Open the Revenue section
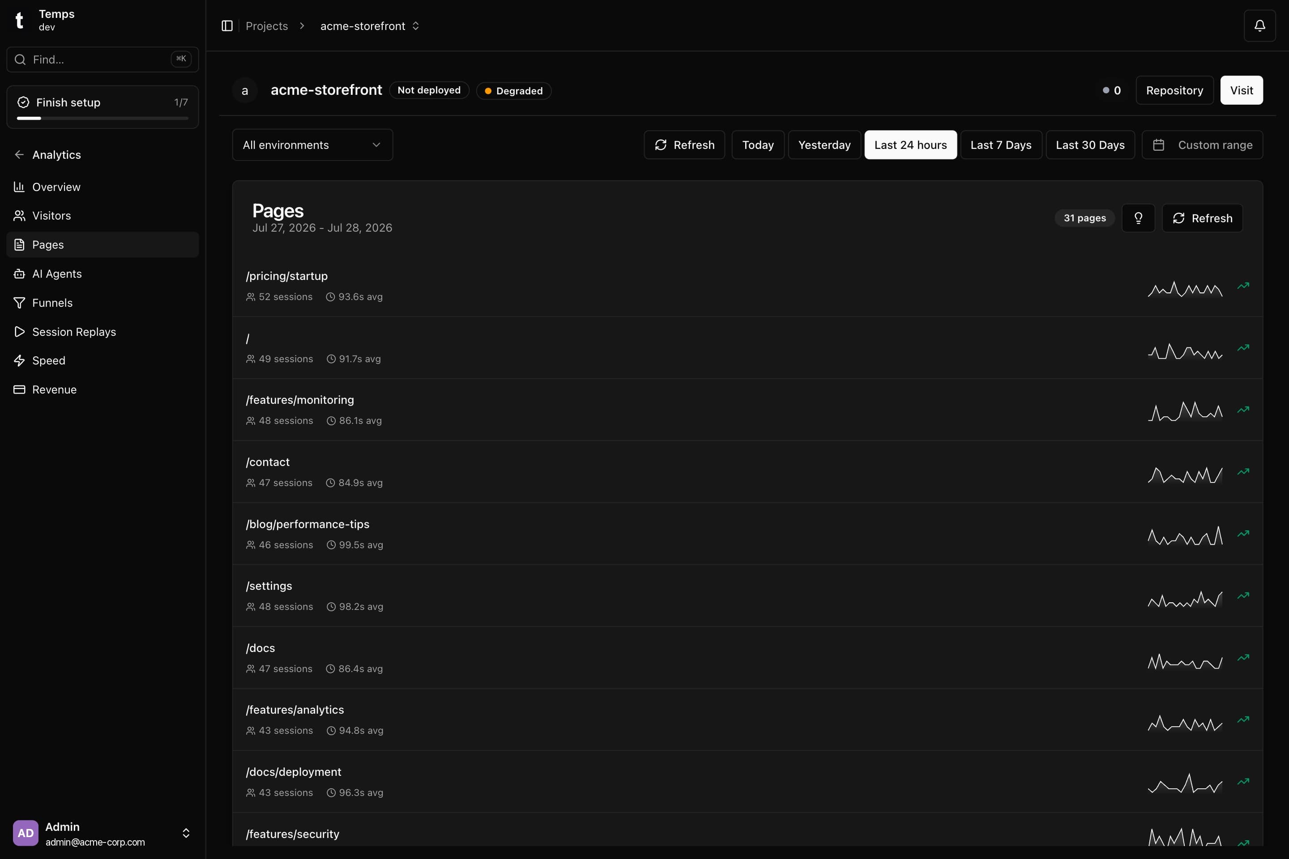This screenshot has width=1289, height=859. coord(102,389)
